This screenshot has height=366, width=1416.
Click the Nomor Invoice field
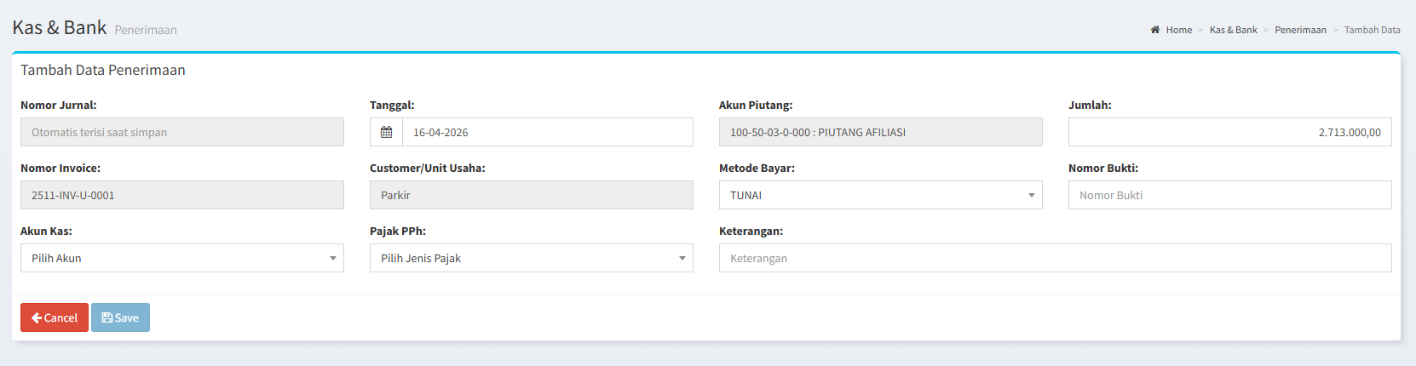point(181,195)
